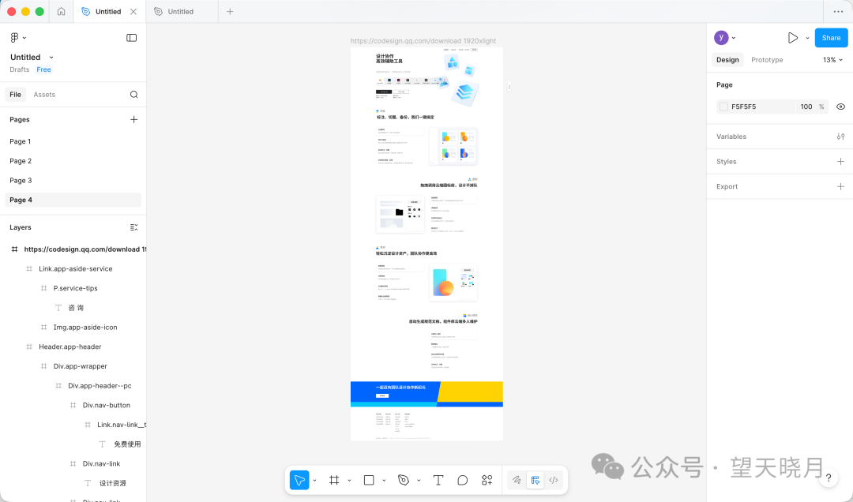
Task: Open the Variables settings icon
Action: (x=840, y=136)
